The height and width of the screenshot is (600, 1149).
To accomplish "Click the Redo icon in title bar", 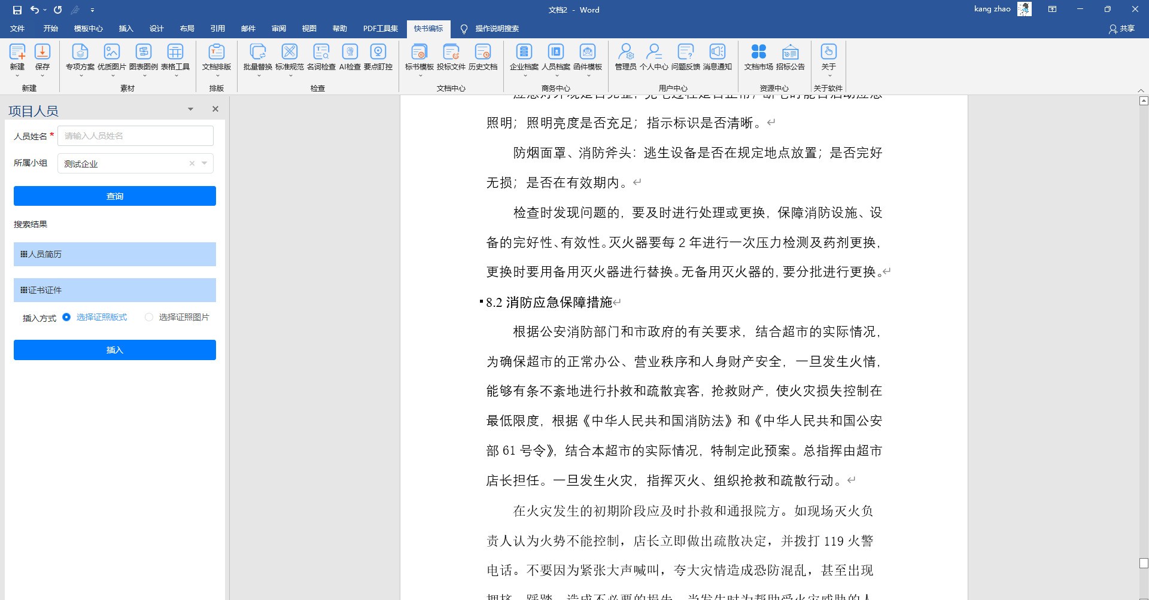I will 57,10.
